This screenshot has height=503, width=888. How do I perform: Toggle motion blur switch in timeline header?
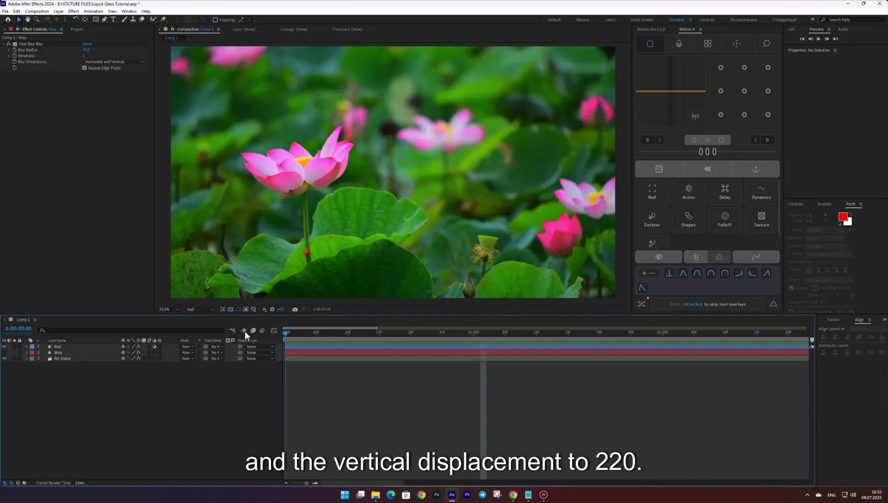coord(262,331)
